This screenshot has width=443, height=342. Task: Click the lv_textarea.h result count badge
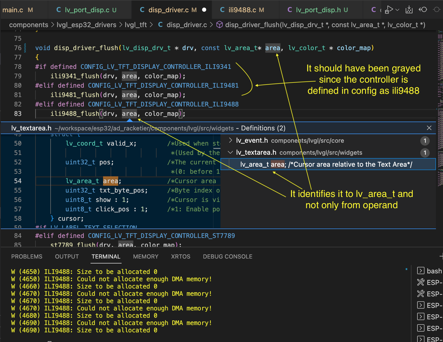click(425, 153)
